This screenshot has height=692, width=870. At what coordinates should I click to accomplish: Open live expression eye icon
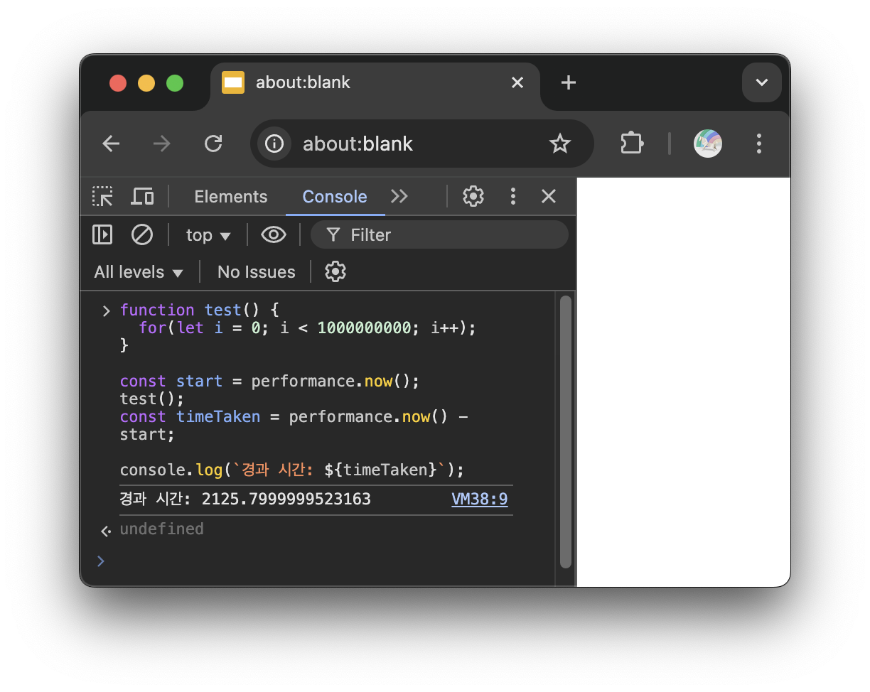point(274,235)
